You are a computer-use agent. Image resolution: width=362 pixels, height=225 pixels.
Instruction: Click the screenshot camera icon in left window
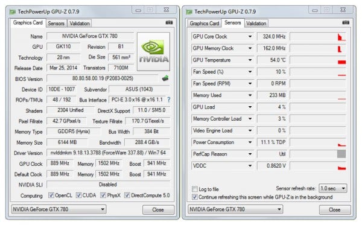pyautogui.click(x=169, y=22)
